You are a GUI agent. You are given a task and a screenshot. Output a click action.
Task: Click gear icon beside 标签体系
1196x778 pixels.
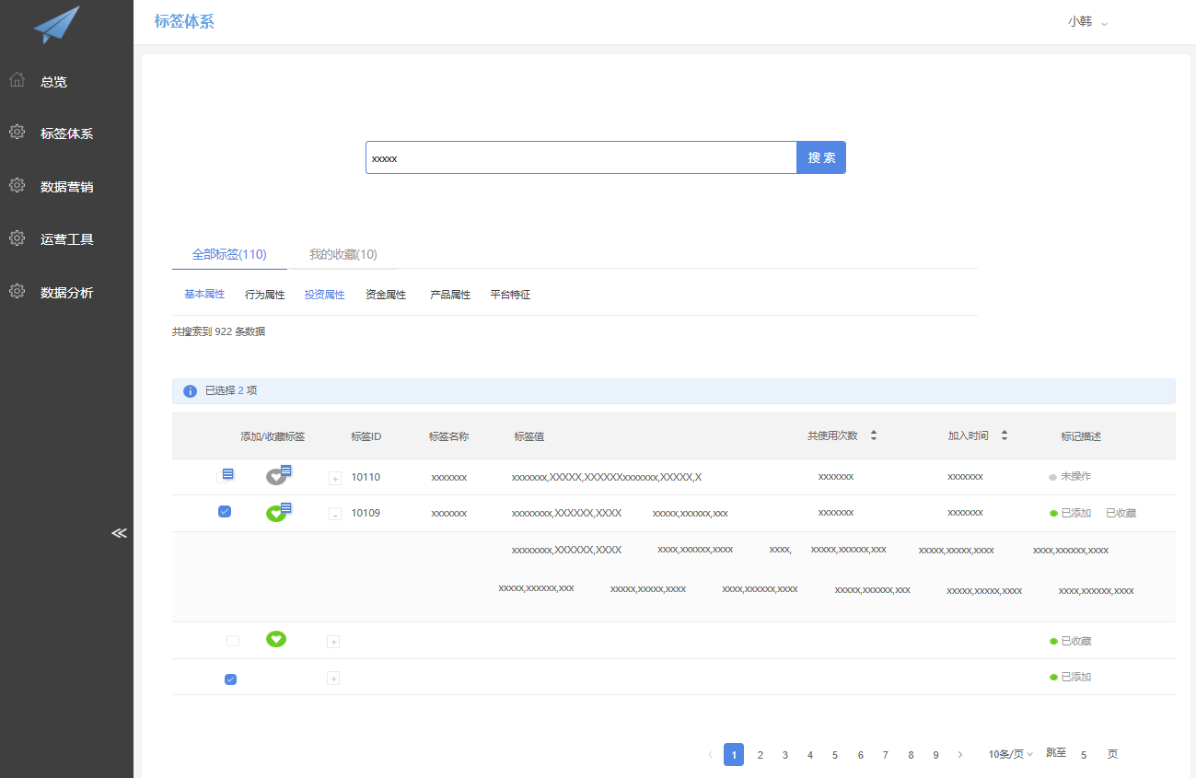17,132
